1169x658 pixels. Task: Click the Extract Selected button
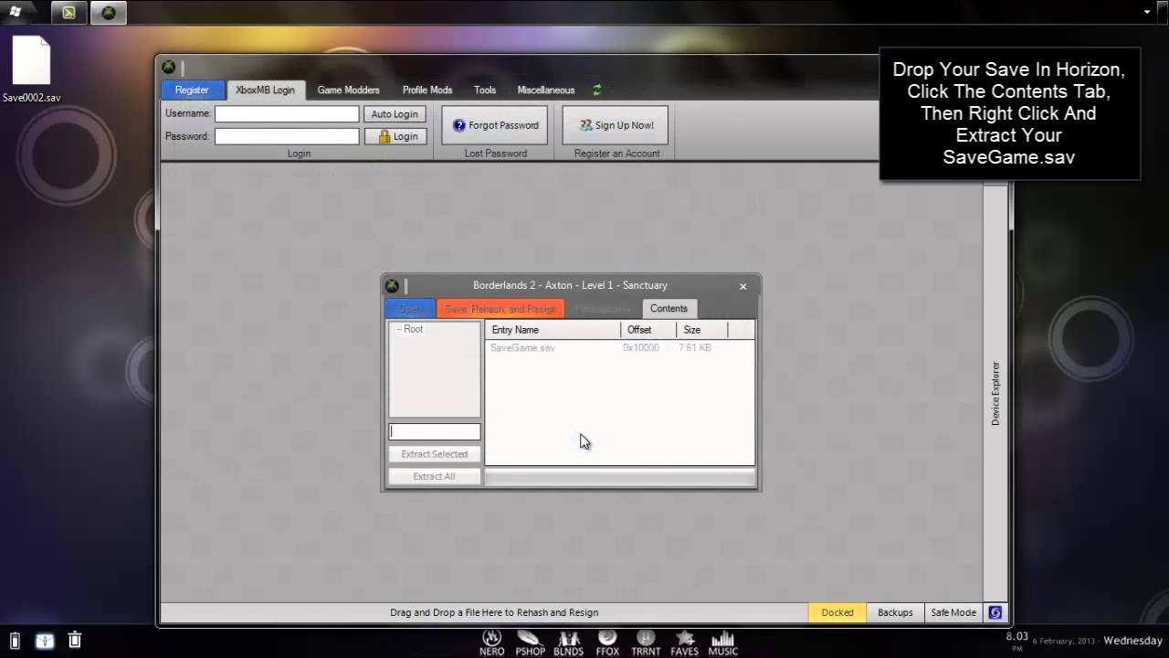click(x=435, y=454)
